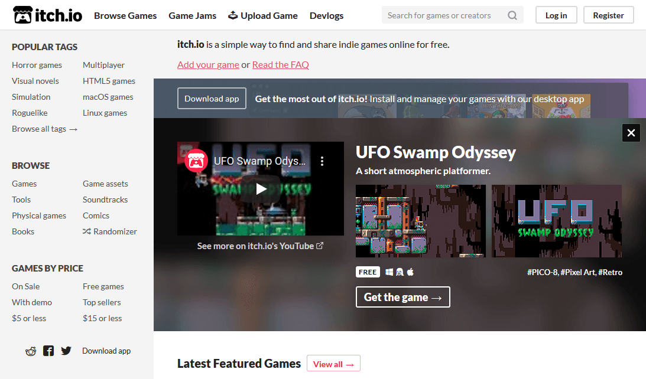The height and width of the screenshot is (379, 646).
Task: Play the UFO Swamp Odyssey video
Action: click(x=261, y=189)
